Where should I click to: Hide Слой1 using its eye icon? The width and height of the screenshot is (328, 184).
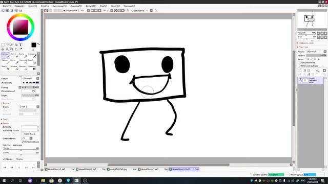pos(301,79)
